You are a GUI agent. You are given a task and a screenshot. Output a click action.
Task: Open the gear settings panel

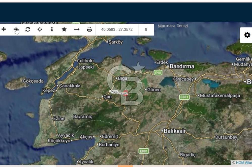point(247,35)
